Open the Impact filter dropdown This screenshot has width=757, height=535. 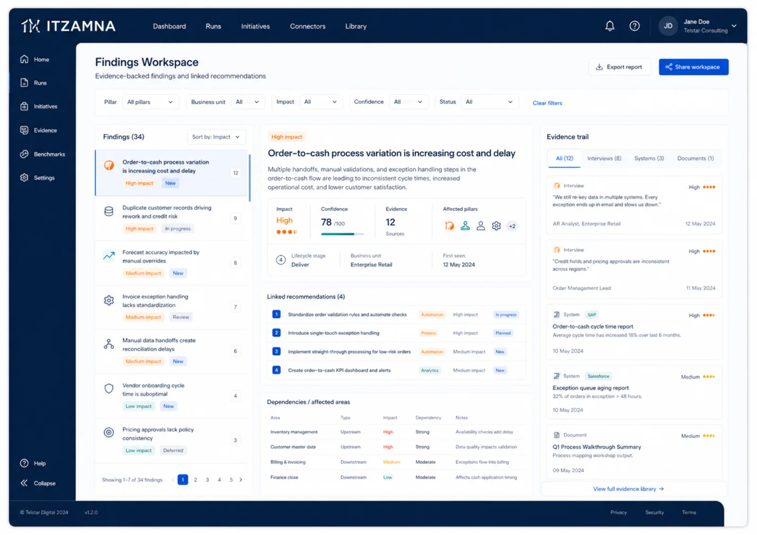pos(321,102)
